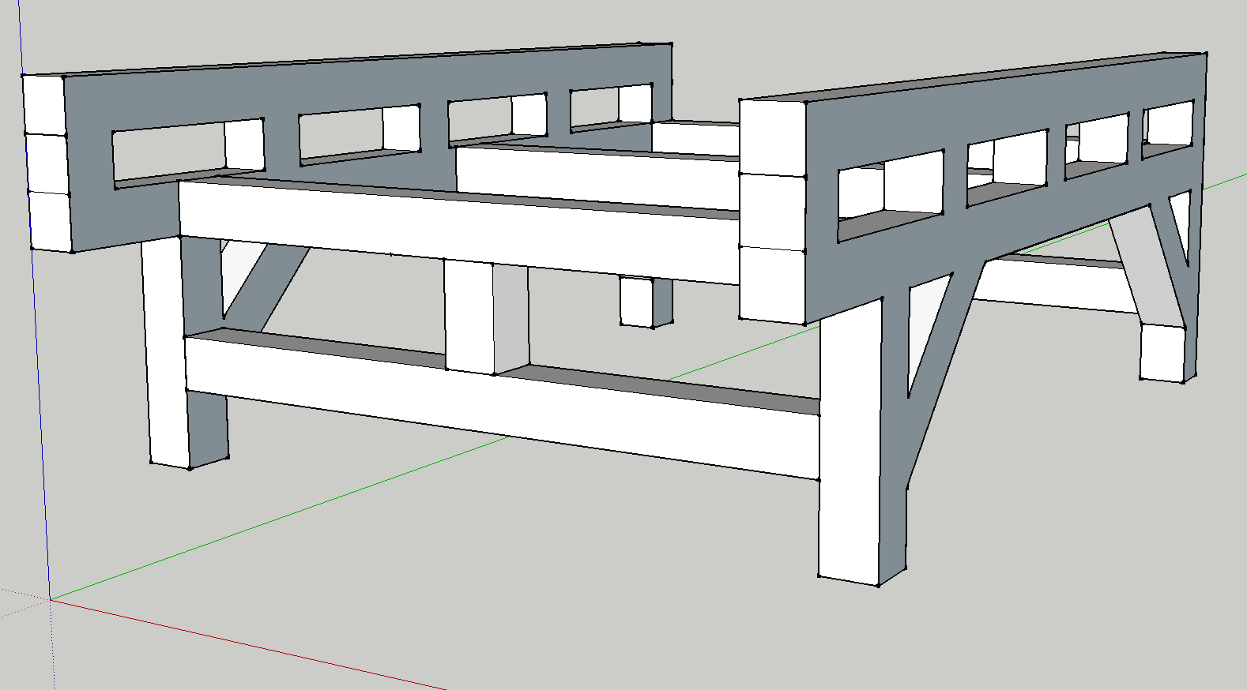This screenshot has width=1247, height=690.
Task: Select the center vertical post's white front face
Action: [x=469, y=316]
